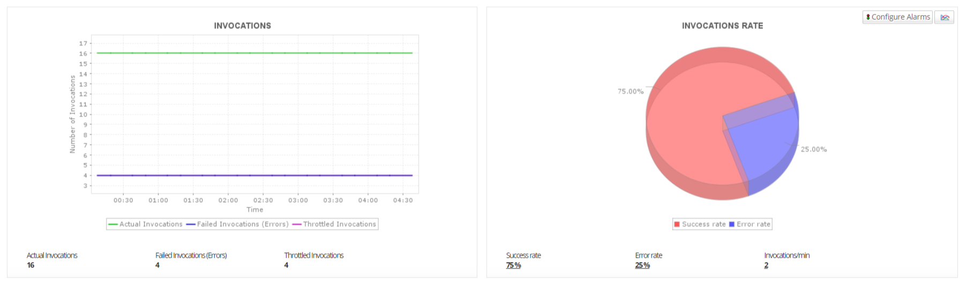Click the 25.00% pie chart label
Viewport: 966px width, 284px height.
click(x=814, y=150)
